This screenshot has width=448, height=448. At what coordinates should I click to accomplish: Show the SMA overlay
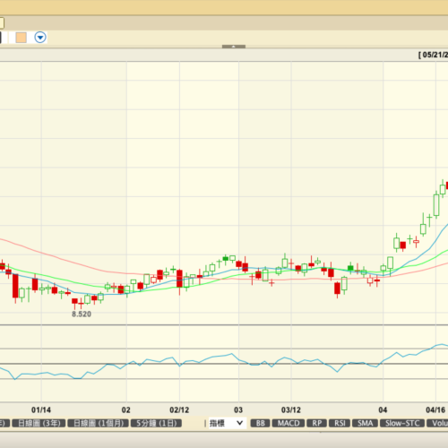point(365,423)
